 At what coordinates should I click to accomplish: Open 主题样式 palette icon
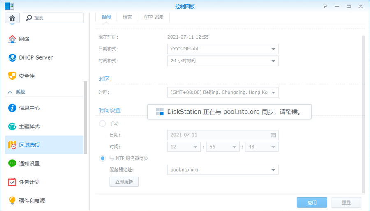click(x=12, y=126)
